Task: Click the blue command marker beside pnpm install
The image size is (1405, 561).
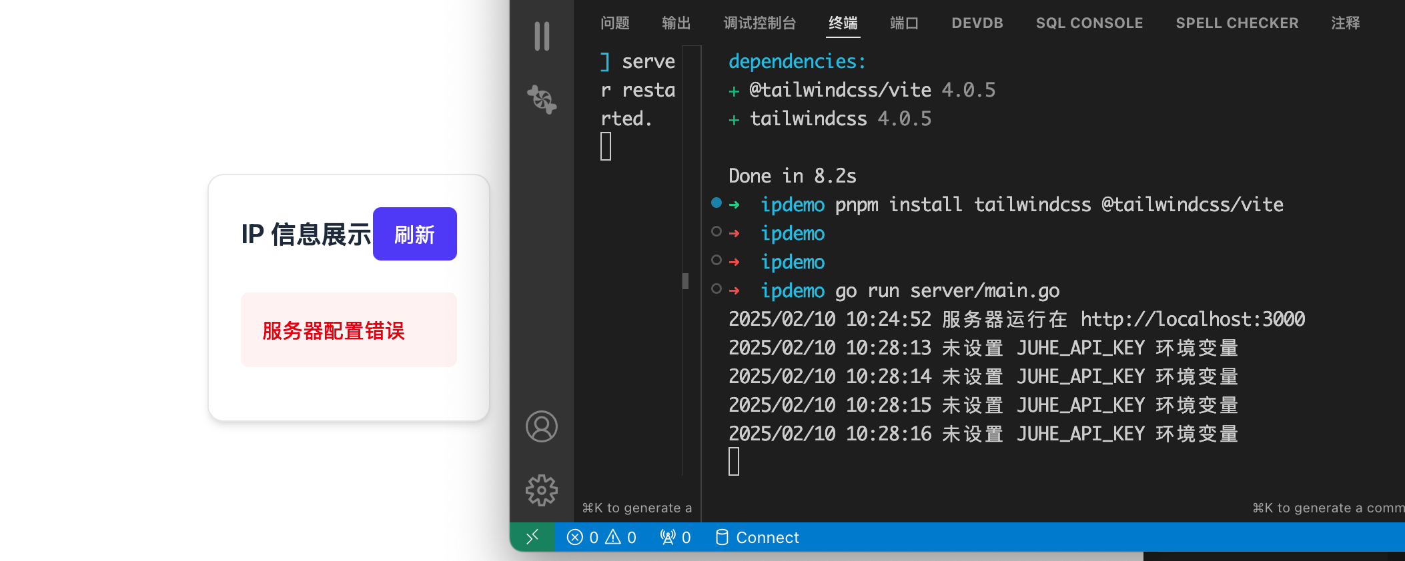Action: [x=717, y=203]
